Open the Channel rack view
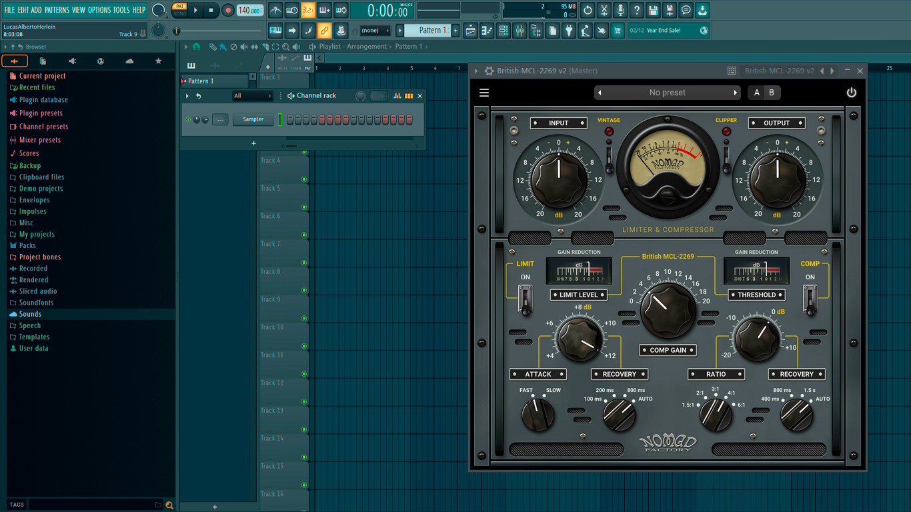 pyautogui.click(x=503, y=31)
